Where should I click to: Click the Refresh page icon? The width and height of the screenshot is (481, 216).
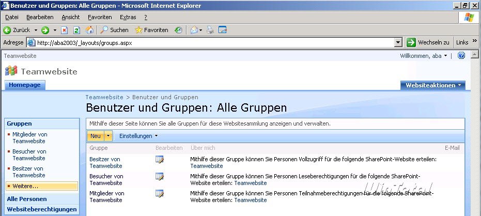[76, 30]
